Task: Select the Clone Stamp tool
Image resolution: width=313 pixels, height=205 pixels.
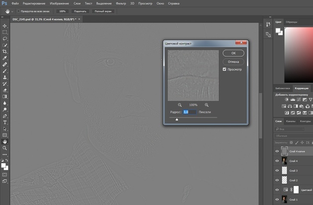Action: tap(5, 77)
